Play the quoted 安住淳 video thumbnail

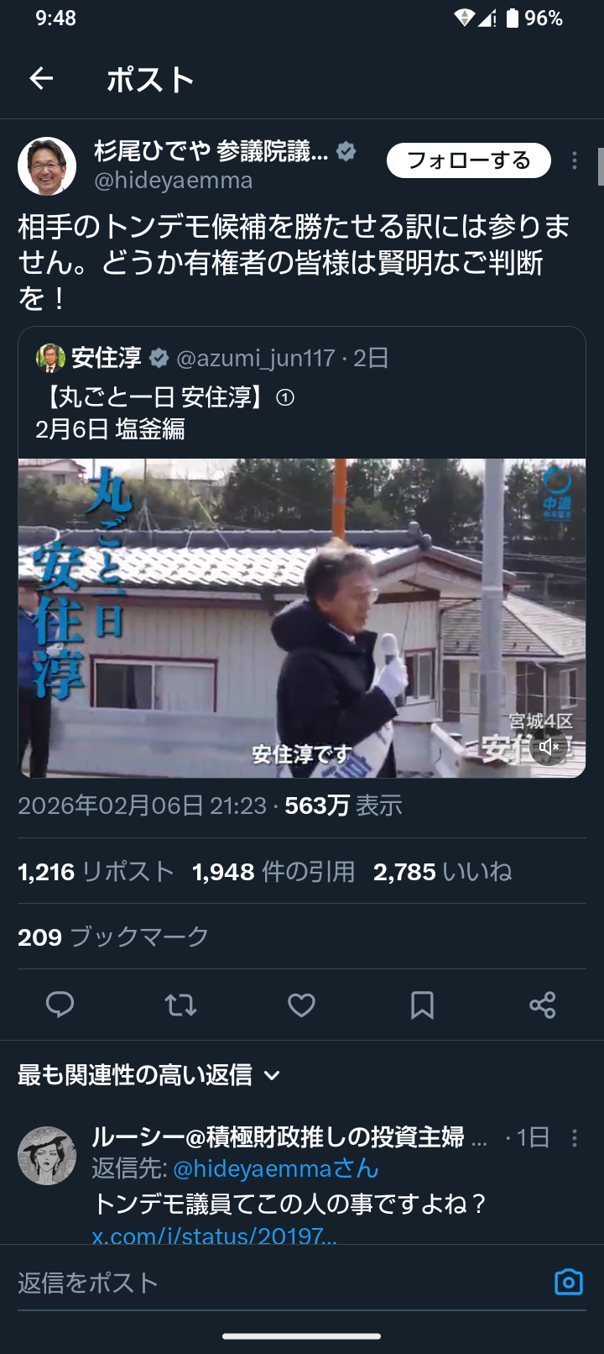point(302,618)
